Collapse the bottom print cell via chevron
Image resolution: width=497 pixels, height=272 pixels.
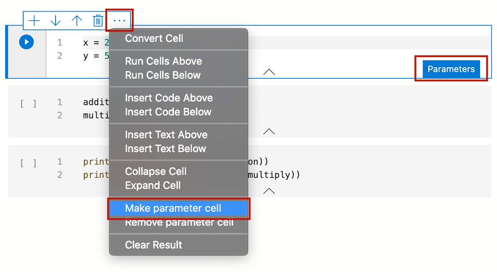pyautogui.click(x=269, y=190)
